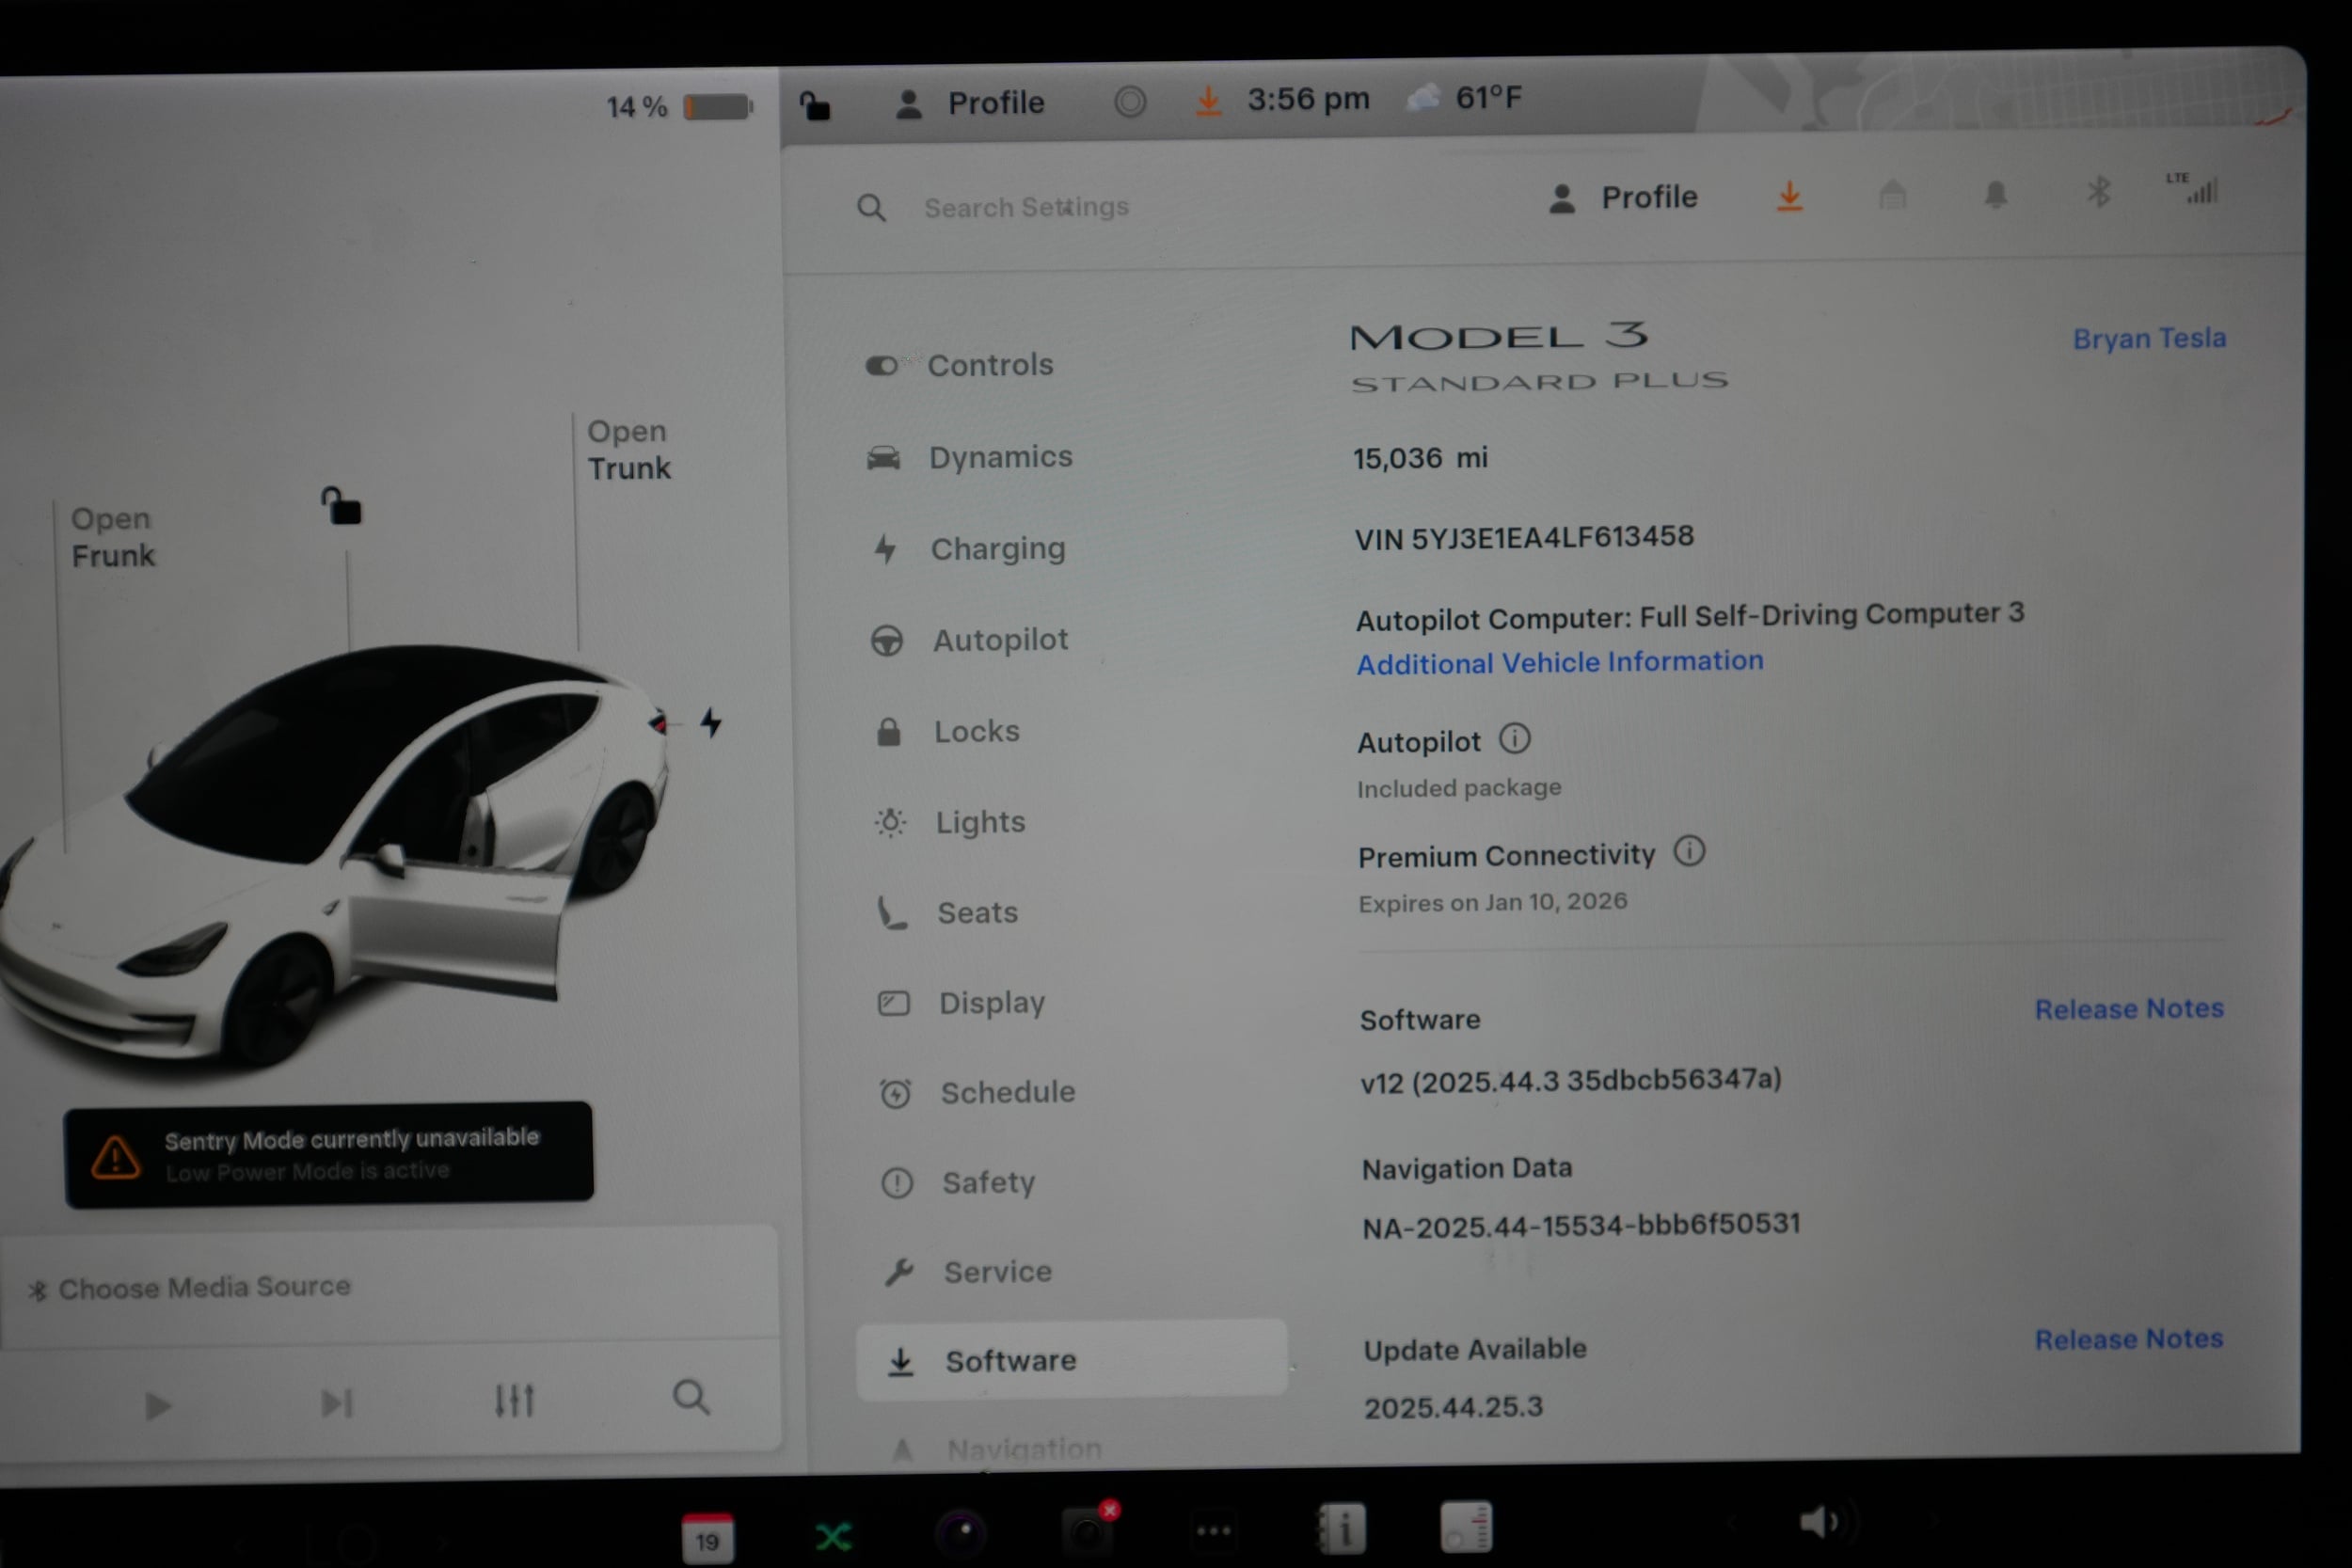Open the notifications bell icon
2352x1568 pixels.
[1995, 196]
